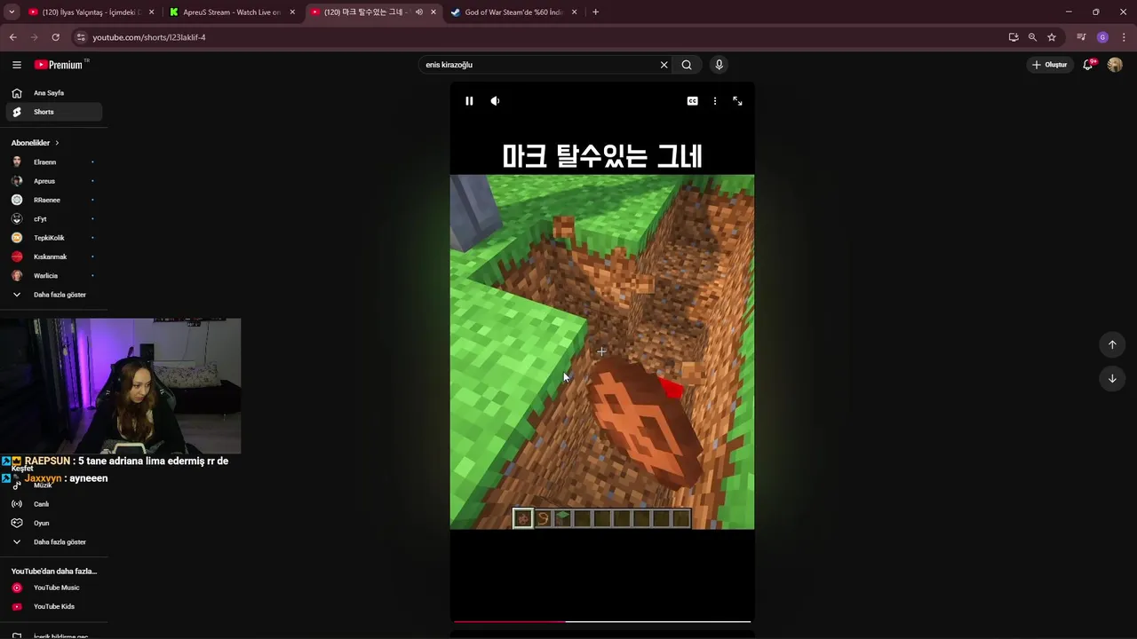The image size is (1137, 639).
Task: Open Oyun in explore list
Action: [x=53, y=523]
